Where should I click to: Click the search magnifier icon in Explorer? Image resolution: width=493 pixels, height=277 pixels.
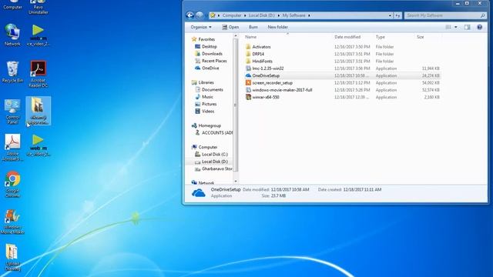pyautogui.click(x=483, y=15)
